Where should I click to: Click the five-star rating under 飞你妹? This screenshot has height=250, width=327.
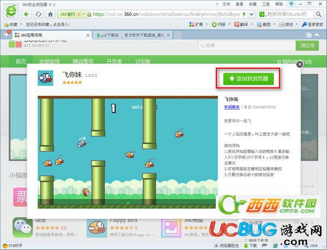(x=72, y=82)
